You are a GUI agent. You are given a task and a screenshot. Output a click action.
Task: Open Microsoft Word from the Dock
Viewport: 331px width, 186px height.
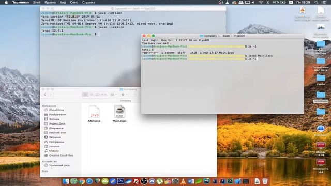tap(191, 181)
